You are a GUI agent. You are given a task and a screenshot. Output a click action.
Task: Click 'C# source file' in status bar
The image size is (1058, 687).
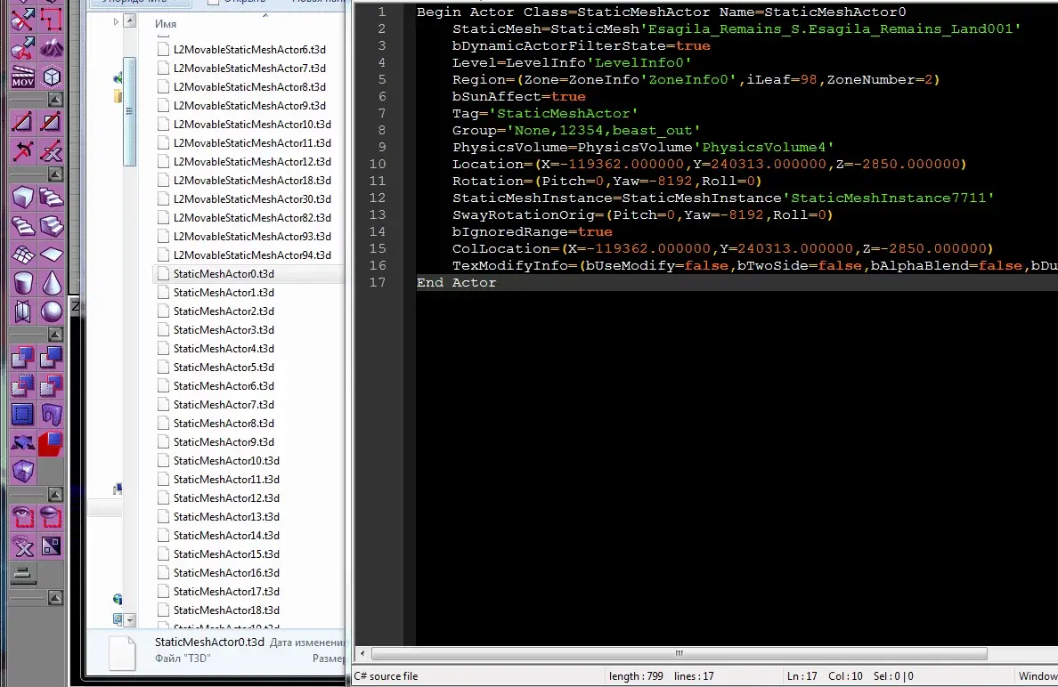(x=386, y=676)
